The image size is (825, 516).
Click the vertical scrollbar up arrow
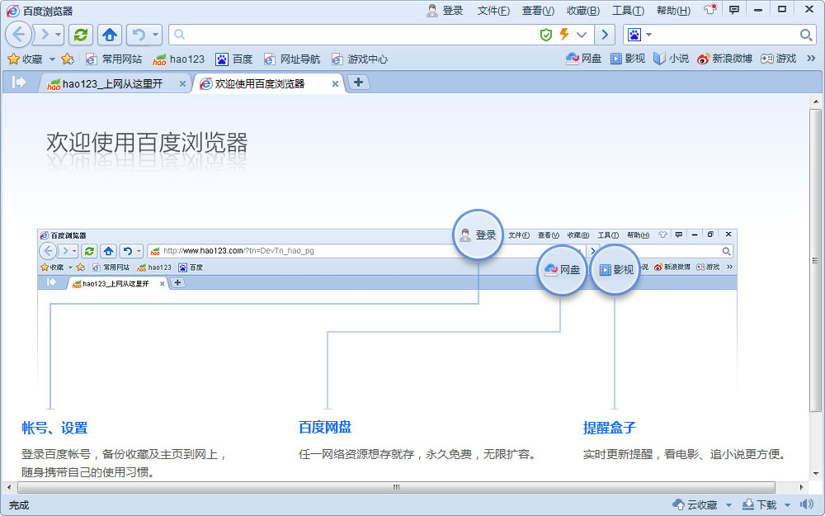pyautogui.click(x=816, y=102)
